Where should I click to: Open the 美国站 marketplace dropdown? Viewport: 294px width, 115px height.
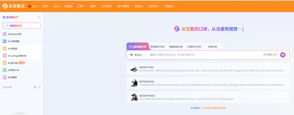tap(138, 55)
